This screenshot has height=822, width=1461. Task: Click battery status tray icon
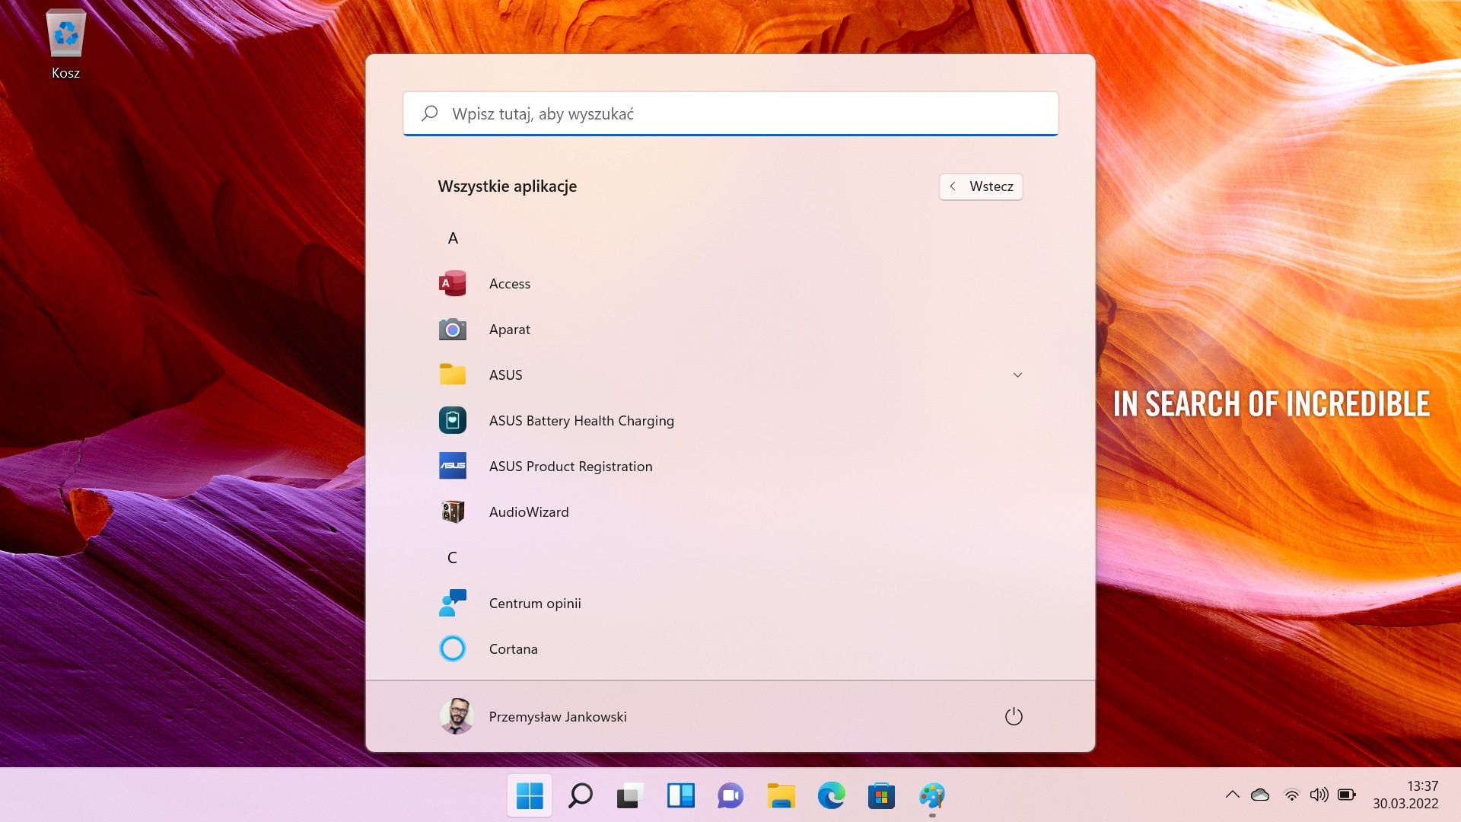click(1347, 795)
